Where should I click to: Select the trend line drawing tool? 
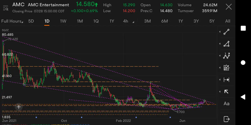[x=226, y=32]
